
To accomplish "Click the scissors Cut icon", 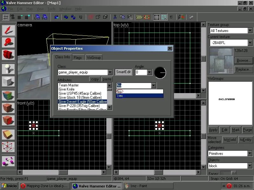I will point(114,17).
